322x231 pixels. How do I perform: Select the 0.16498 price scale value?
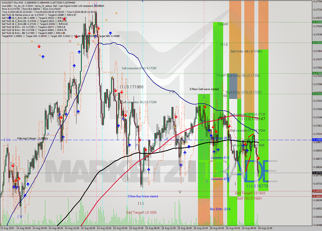(317, 225)
